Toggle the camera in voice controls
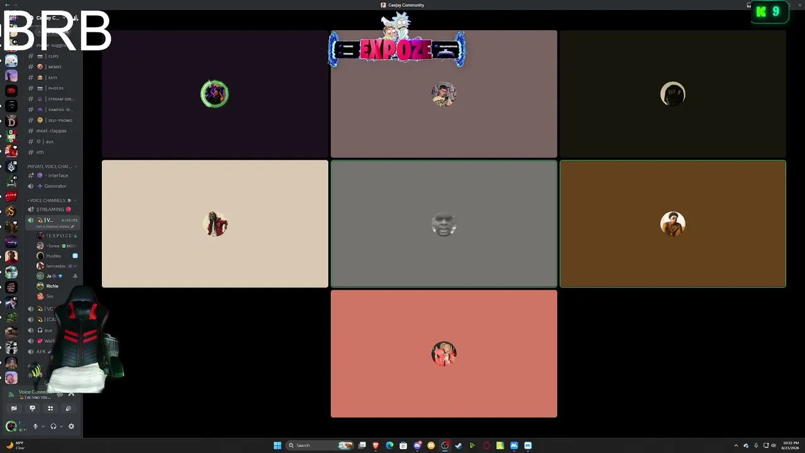 (14, 408)
